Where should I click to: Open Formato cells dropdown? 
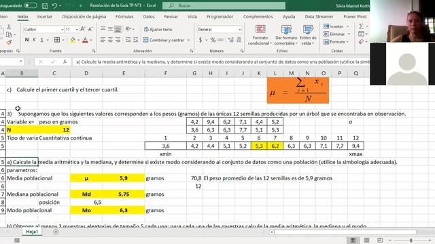click(336, 42)
